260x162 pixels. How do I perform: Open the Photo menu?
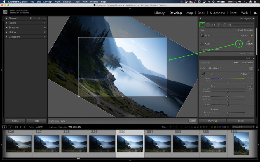57,2
